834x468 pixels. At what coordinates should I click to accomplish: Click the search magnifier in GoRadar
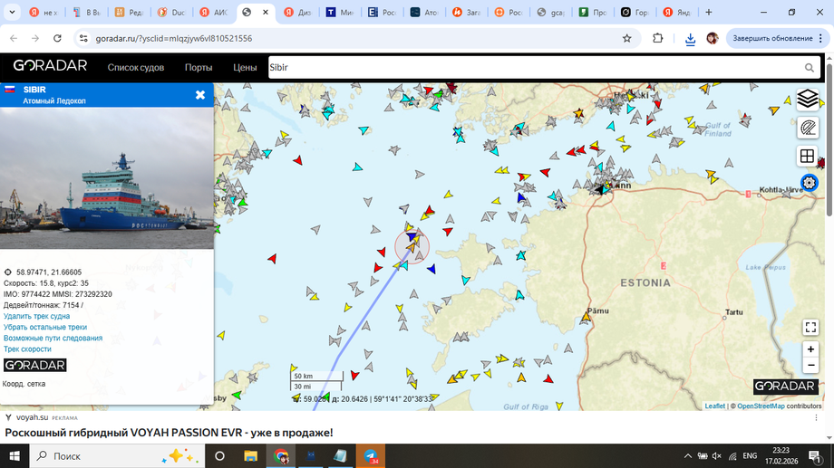point(809,68)
